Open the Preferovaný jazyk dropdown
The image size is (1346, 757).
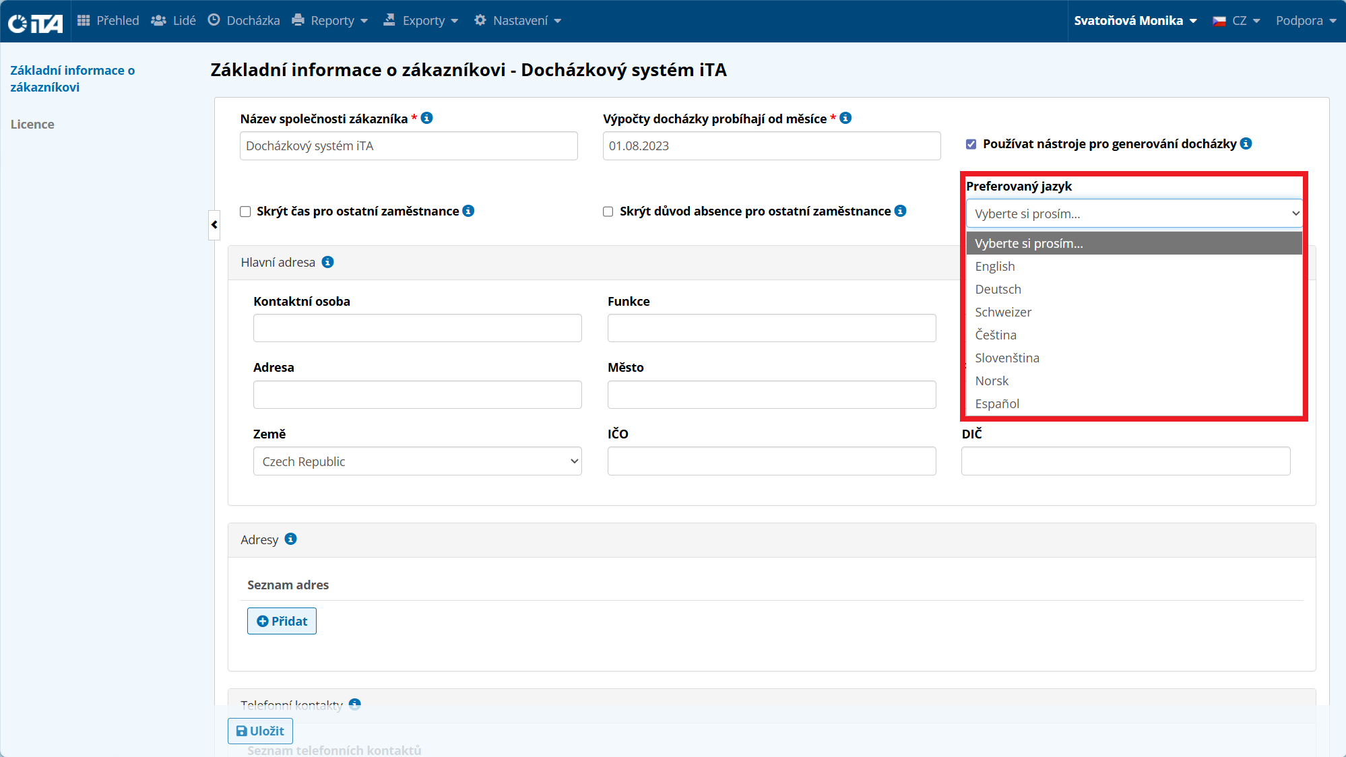(1134, 213)
